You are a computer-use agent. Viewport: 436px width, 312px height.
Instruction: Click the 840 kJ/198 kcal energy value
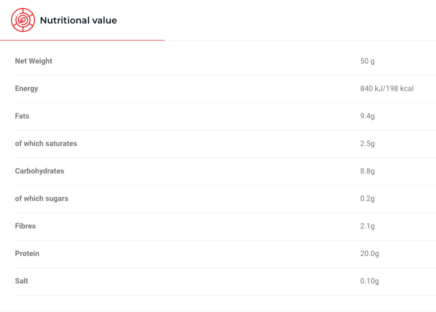click(387, 88)
